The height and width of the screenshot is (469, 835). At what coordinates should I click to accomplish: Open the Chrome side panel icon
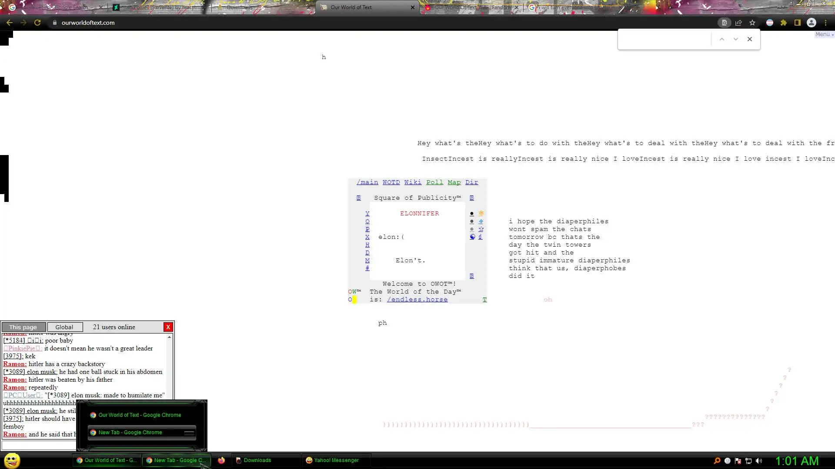pyautogui.click(x=798, y=23)
